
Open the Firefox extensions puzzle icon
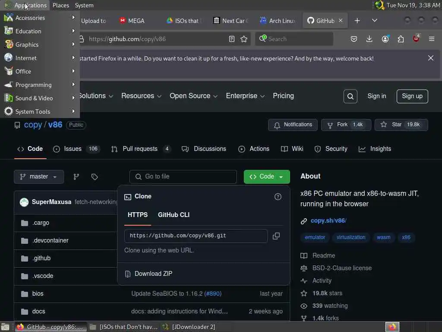401,39
